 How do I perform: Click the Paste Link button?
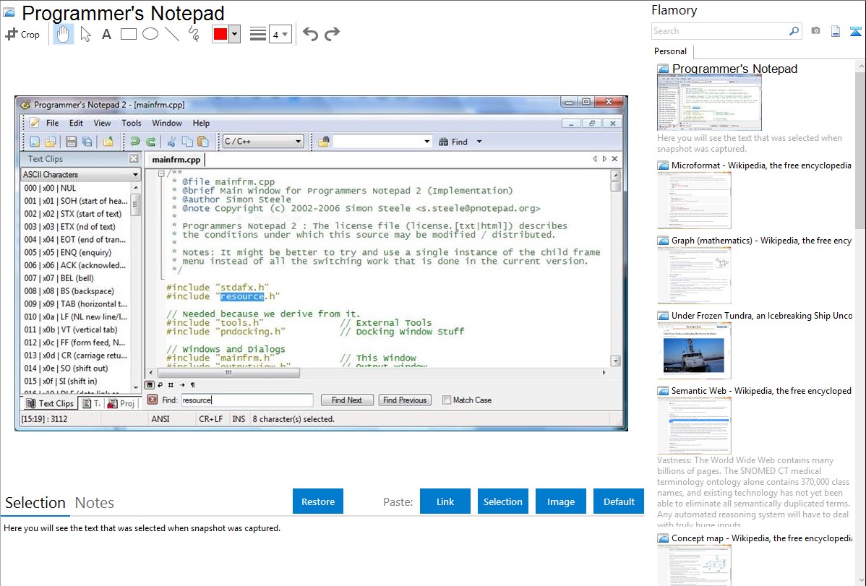(x=445, y=501)
